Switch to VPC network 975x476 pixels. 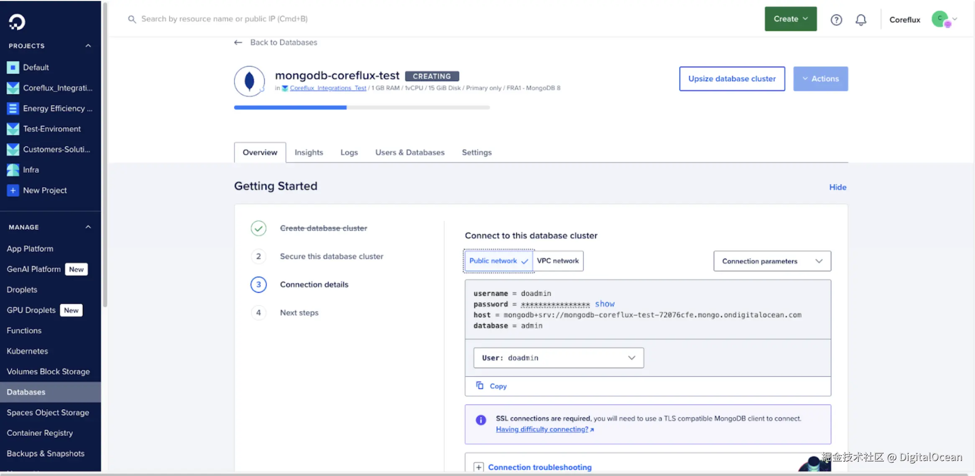point(558,261)
